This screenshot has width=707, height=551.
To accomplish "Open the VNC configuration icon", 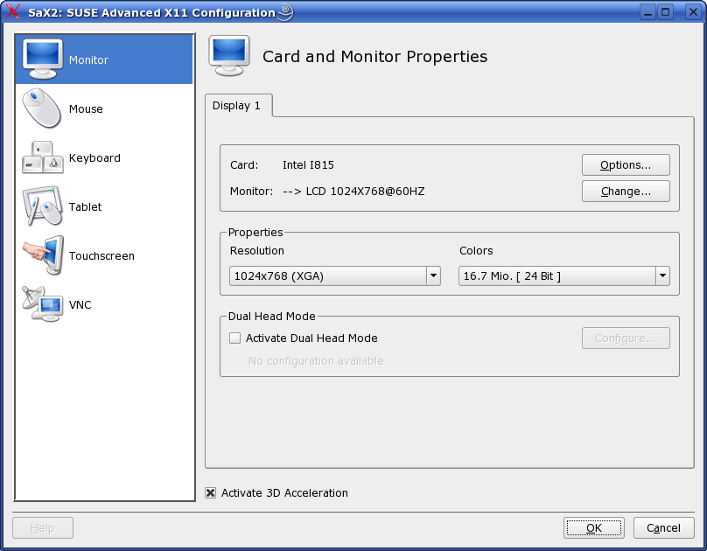I will [x=42, y=304].
